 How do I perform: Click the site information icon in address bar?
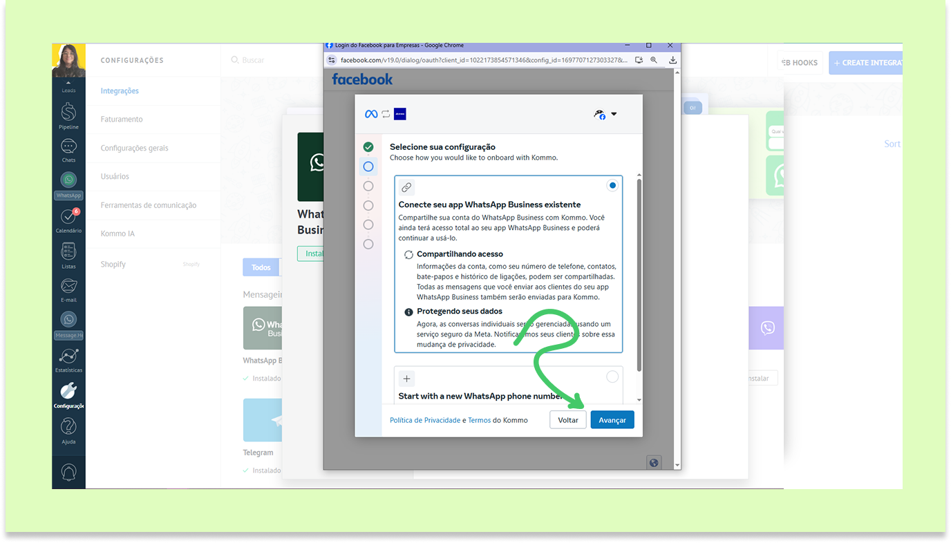pyautogui.click(x=332, y=60)
